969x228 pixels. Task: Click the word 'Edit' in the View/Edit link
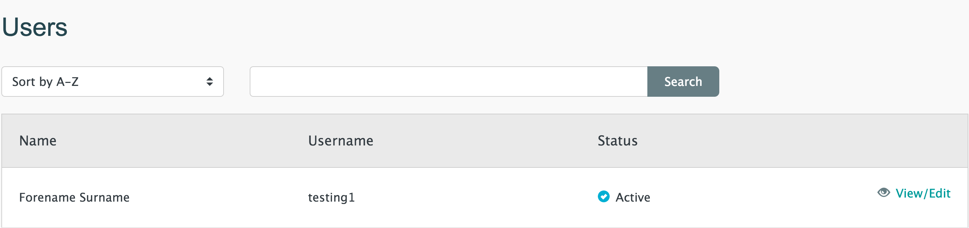[x=940, y=193]
